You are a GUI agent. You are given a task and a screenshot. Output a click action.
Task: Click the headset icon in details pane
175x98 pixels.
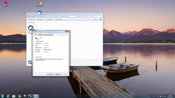click(x=30, y=62)
